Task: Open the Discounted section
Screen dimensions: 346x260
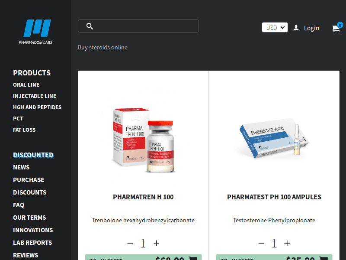Action: click(x=33, y=155)
